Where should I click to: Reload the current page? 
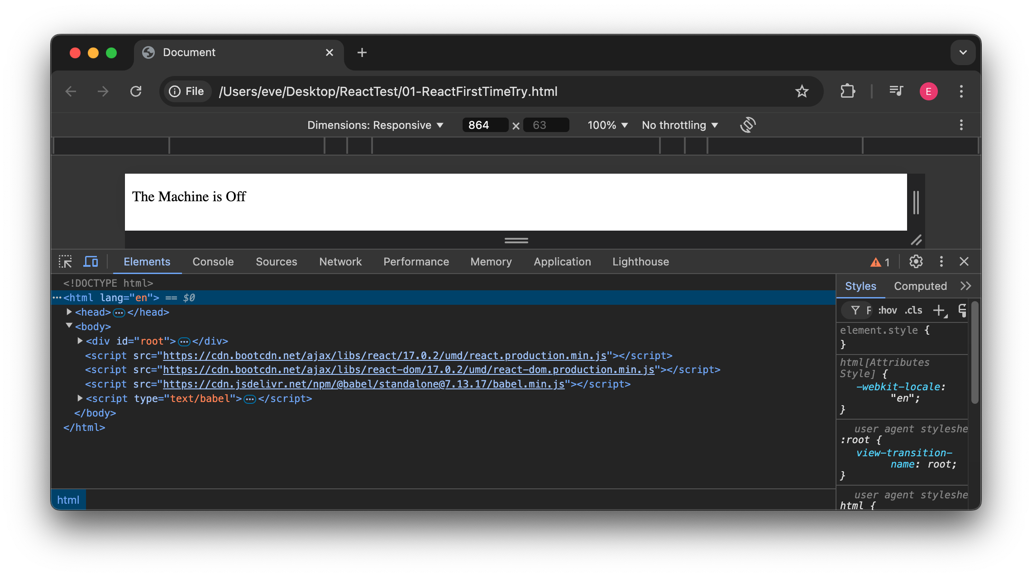tap(136, 91)
